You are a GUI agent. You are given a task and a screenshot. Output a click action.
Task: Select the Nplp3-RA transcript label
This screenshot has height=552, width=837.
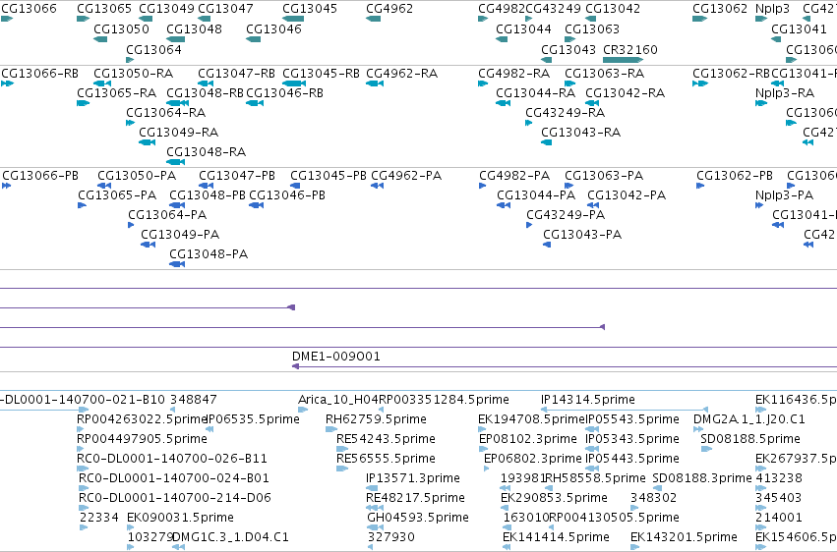785,92
